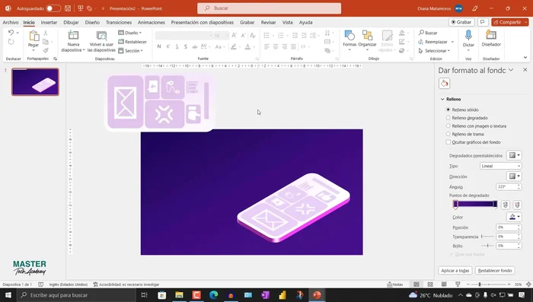Open the comments icon beside Grabar

[x=482, y=22]
